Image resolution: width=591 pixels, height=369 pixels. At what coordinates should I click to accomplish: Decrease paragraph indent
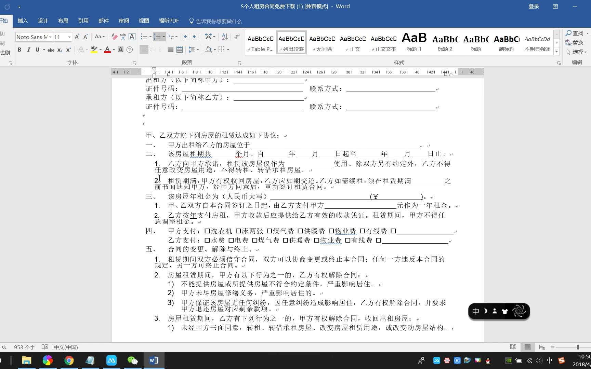[x=187, y=37]
